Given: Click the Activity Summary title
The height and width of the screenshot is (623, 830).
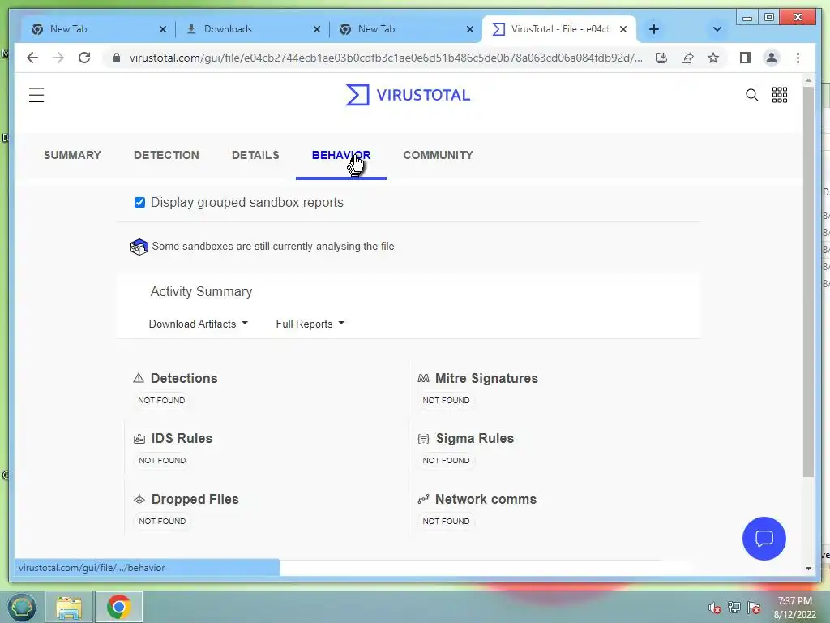Looking at the screenshot, I should coord(201,292).
